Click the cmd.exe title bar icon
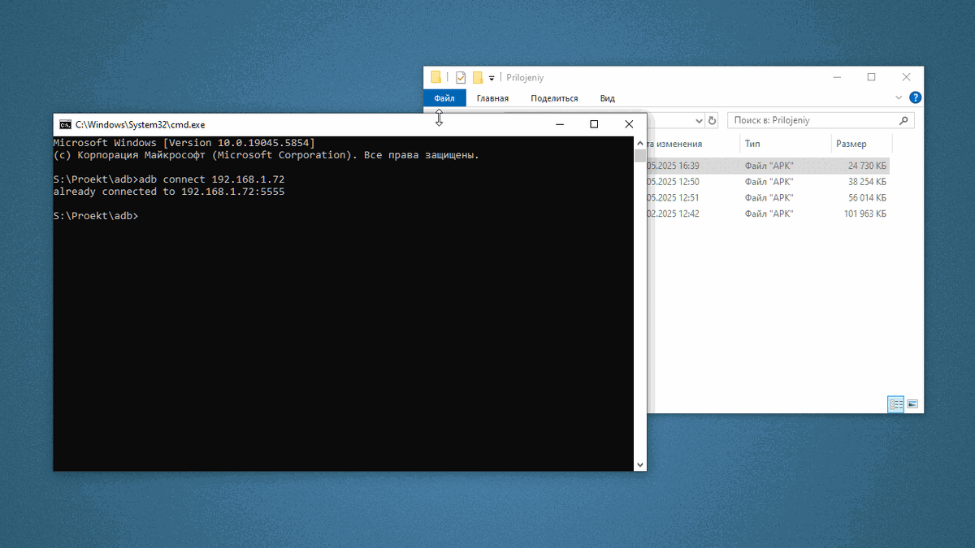The height and width of the screenshot is (548, 975). (x=65, y=124)
